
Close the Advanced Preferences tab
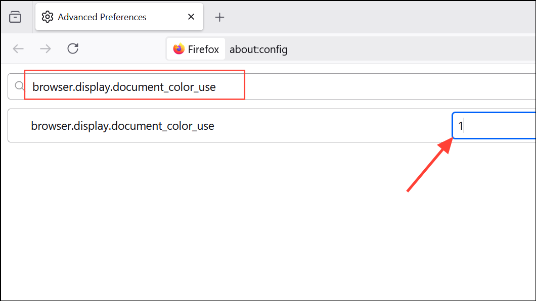(191, 17)
